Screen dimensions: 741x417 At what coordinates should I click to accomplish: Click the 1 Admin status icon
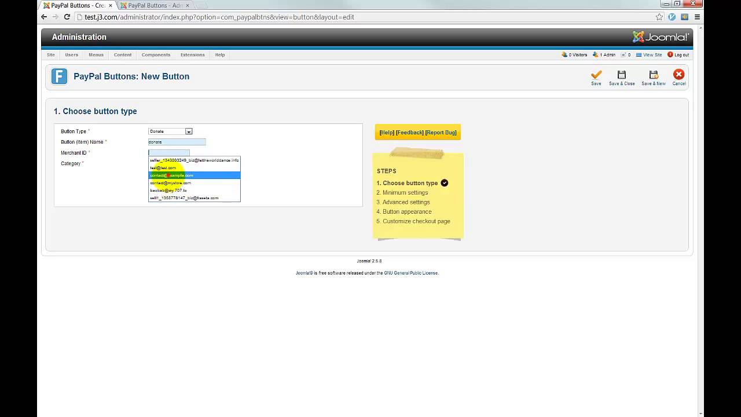pyautogui.click(x=596, y=54)
